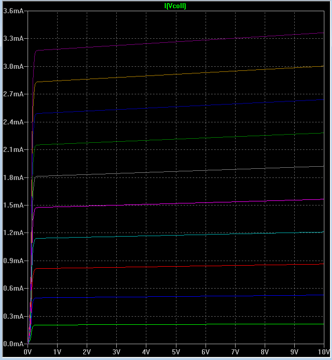Click the 0.3mA y-axis label
332x360 pixels.
13,316
